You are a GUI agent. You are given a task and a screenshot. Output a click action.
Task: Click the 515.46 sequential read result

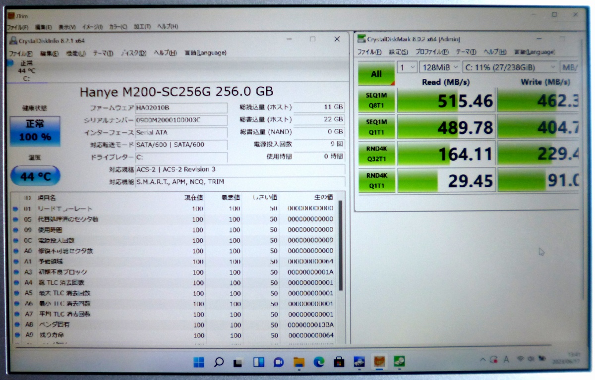[x=446, y=101]
